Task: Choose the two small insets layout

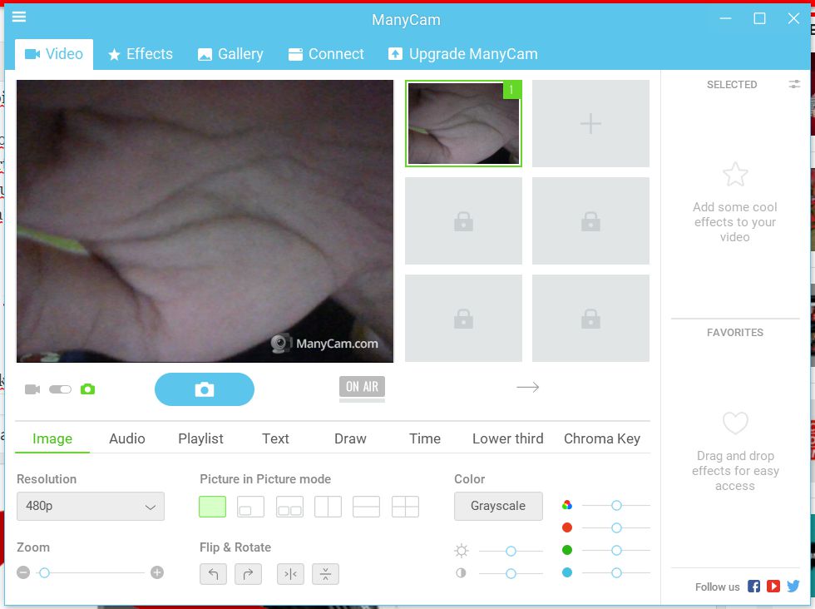Action: 289,507
